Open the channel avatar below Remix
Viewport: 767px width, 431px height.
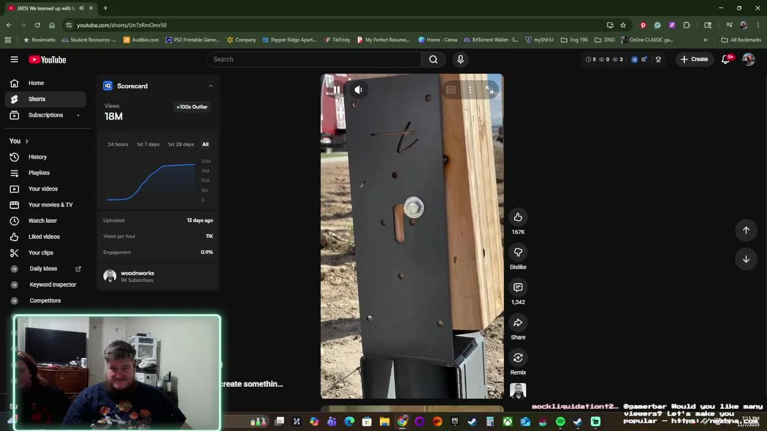click(x=518, y=391)
